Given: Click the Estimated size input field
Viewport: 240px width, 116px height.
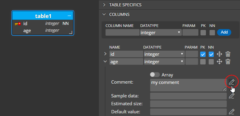Looking at the screenshot, I should point(188,104).
